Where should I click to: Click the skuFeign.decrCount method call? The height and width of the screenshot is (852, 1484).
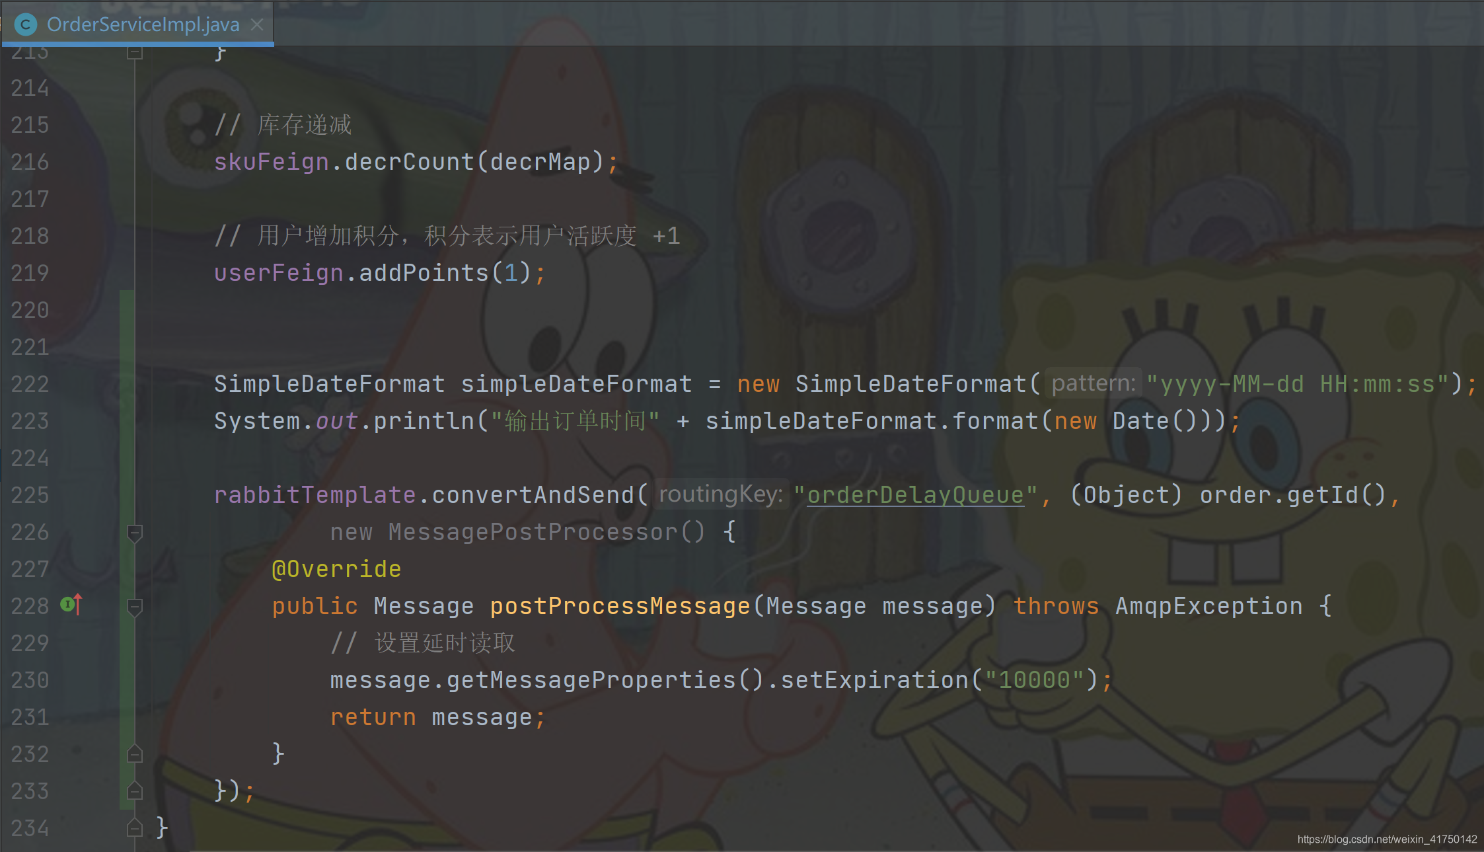coord(409,162)
